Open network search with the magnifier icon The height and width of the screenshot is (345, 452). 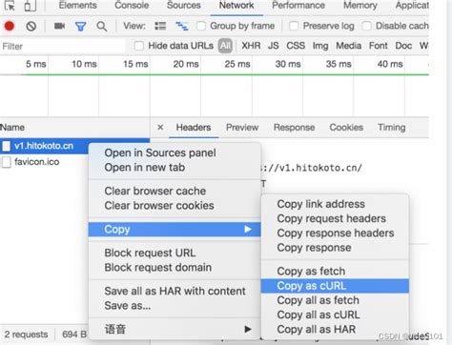pyautogui.click(x=102, y=26)
